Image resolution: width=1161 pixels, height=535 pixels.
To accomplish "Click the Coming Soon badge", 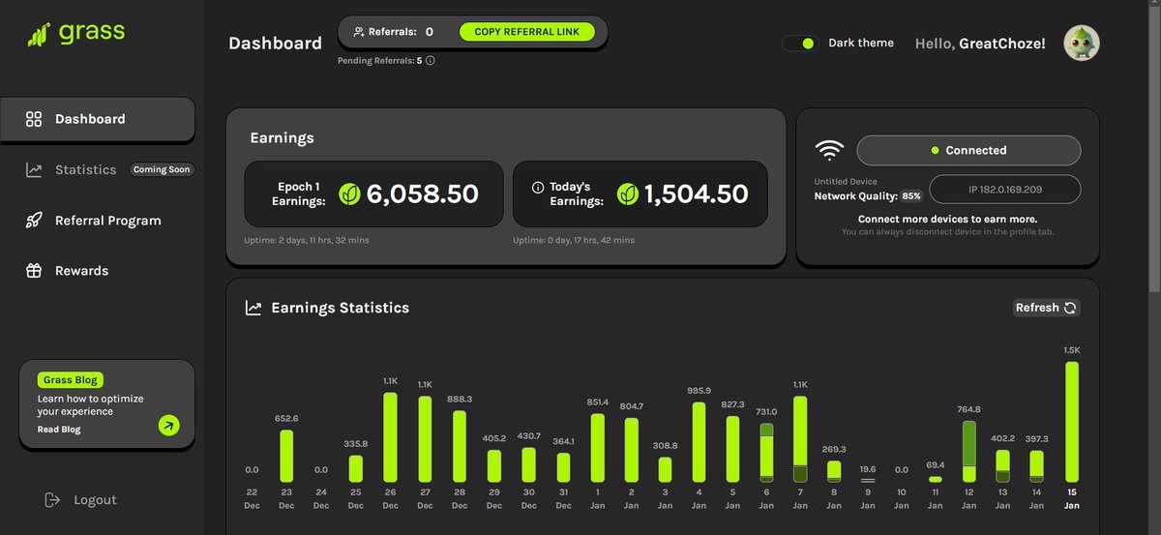I will click(163, 169).
